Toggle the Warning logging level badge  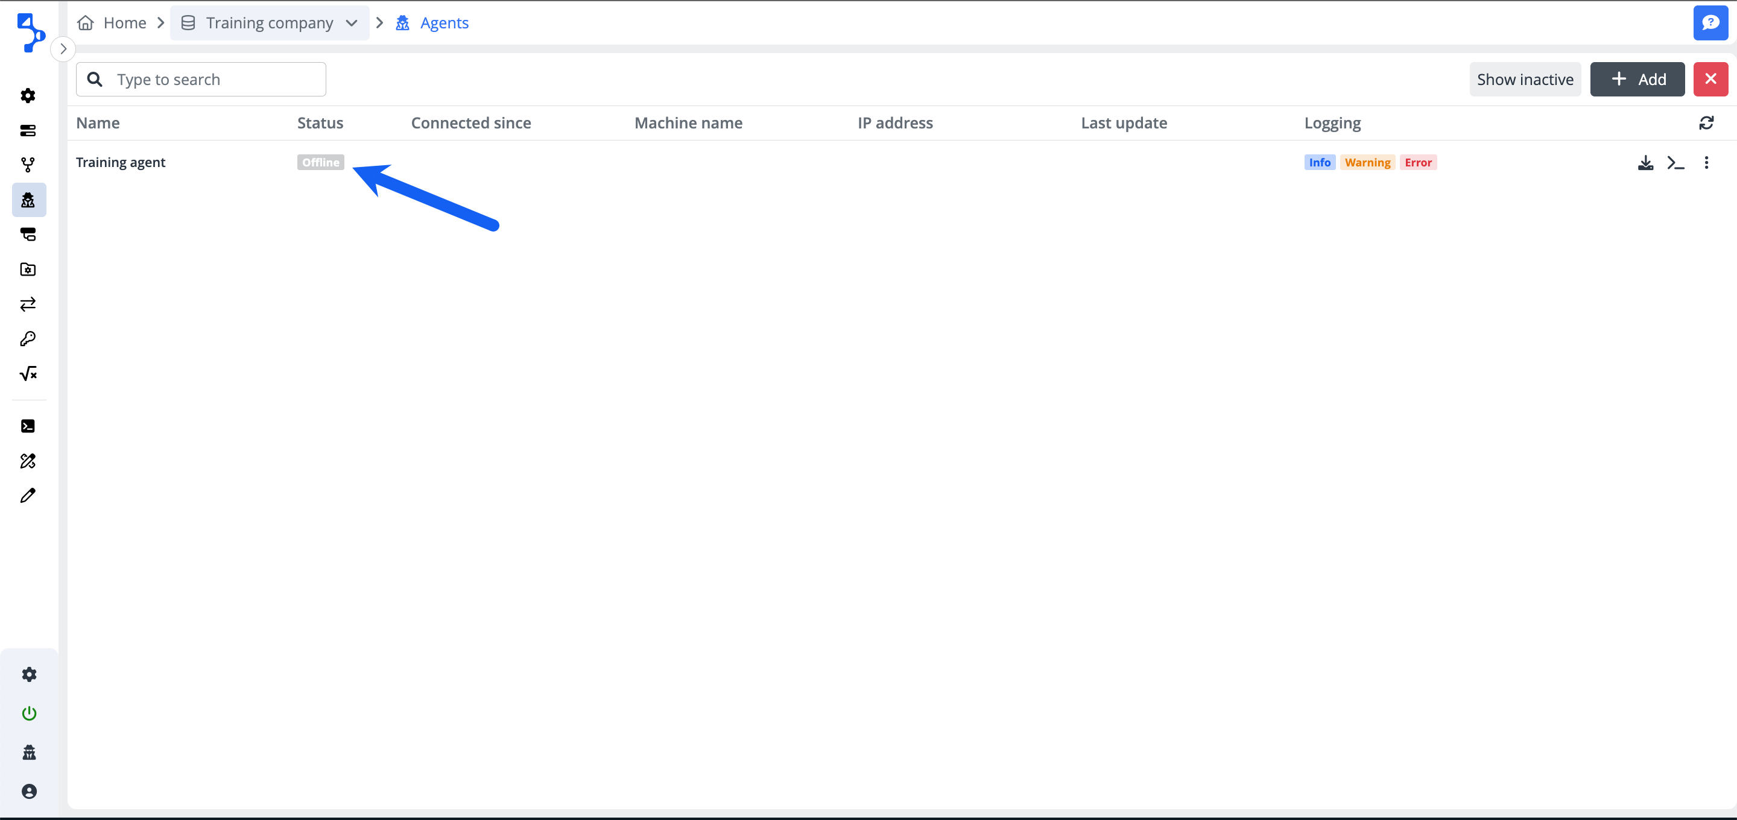(1367, 163)
